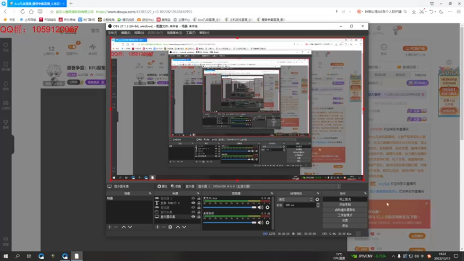The width and height of the screenshot is (464, 261).
Task: Open the browser hamburger main menu
Action: pos(458,12)
